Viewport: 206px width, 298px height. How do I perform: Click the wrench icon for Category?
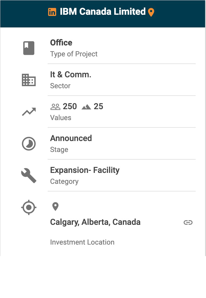pos(29,176)
